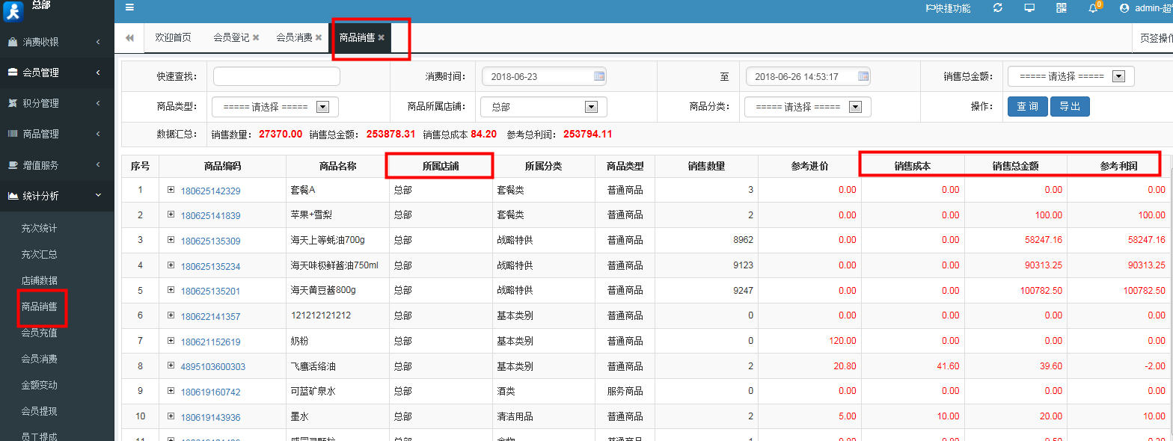The height and width of the screenshot is (441, 1173).
Task: Expand row 180625142329 with plus icon
Action: tap(171, 191)
